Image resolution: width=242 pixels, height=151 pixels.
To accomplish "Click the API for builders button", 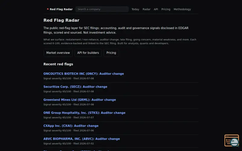I will pyautogui.click(x=88, y=53).
